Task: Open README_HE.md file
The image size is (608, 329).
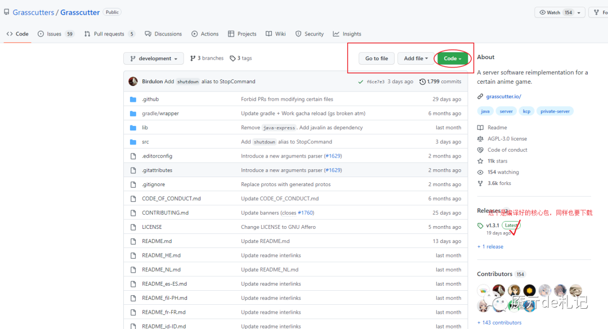Action: coord(162,255)
